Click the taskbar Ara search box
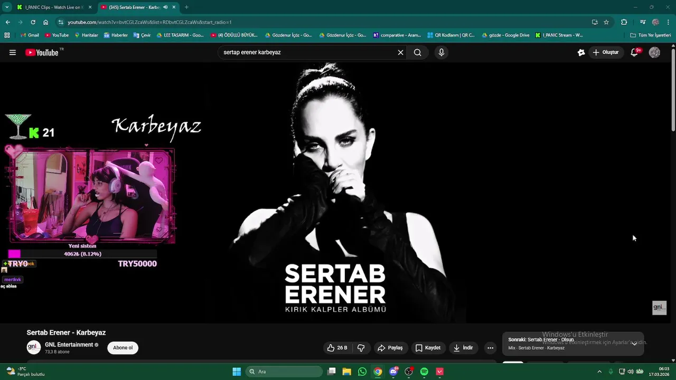Viewport: 676px width, 380px height. click(284, 372)
